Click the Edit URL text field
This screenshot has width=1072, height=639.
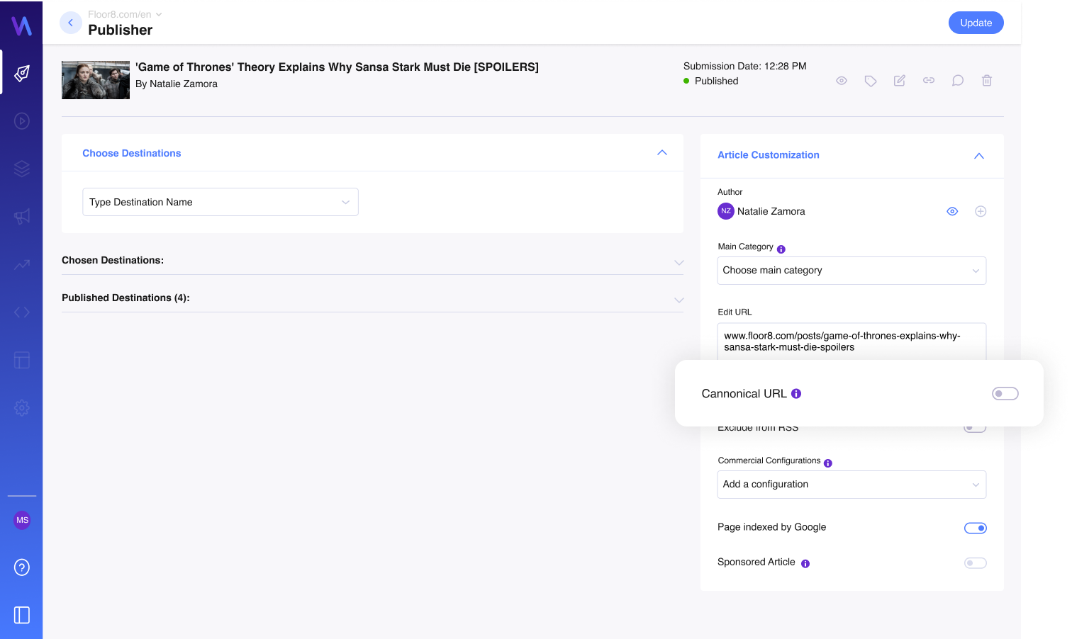[852, 341]
